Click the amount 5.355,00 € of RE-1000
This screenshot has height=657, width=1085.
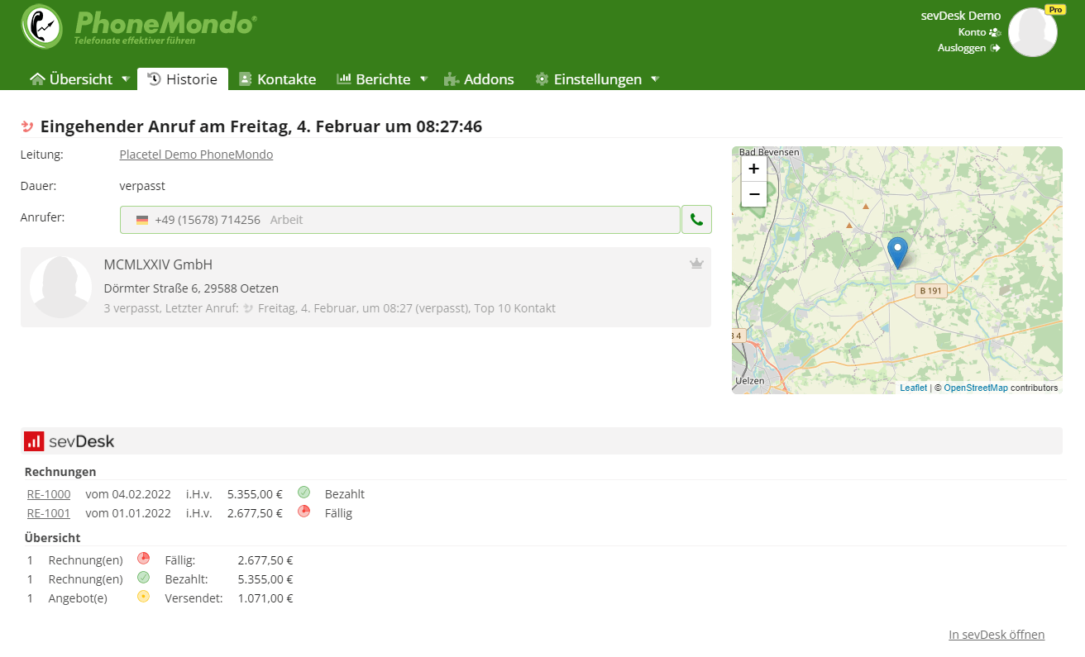255,494
